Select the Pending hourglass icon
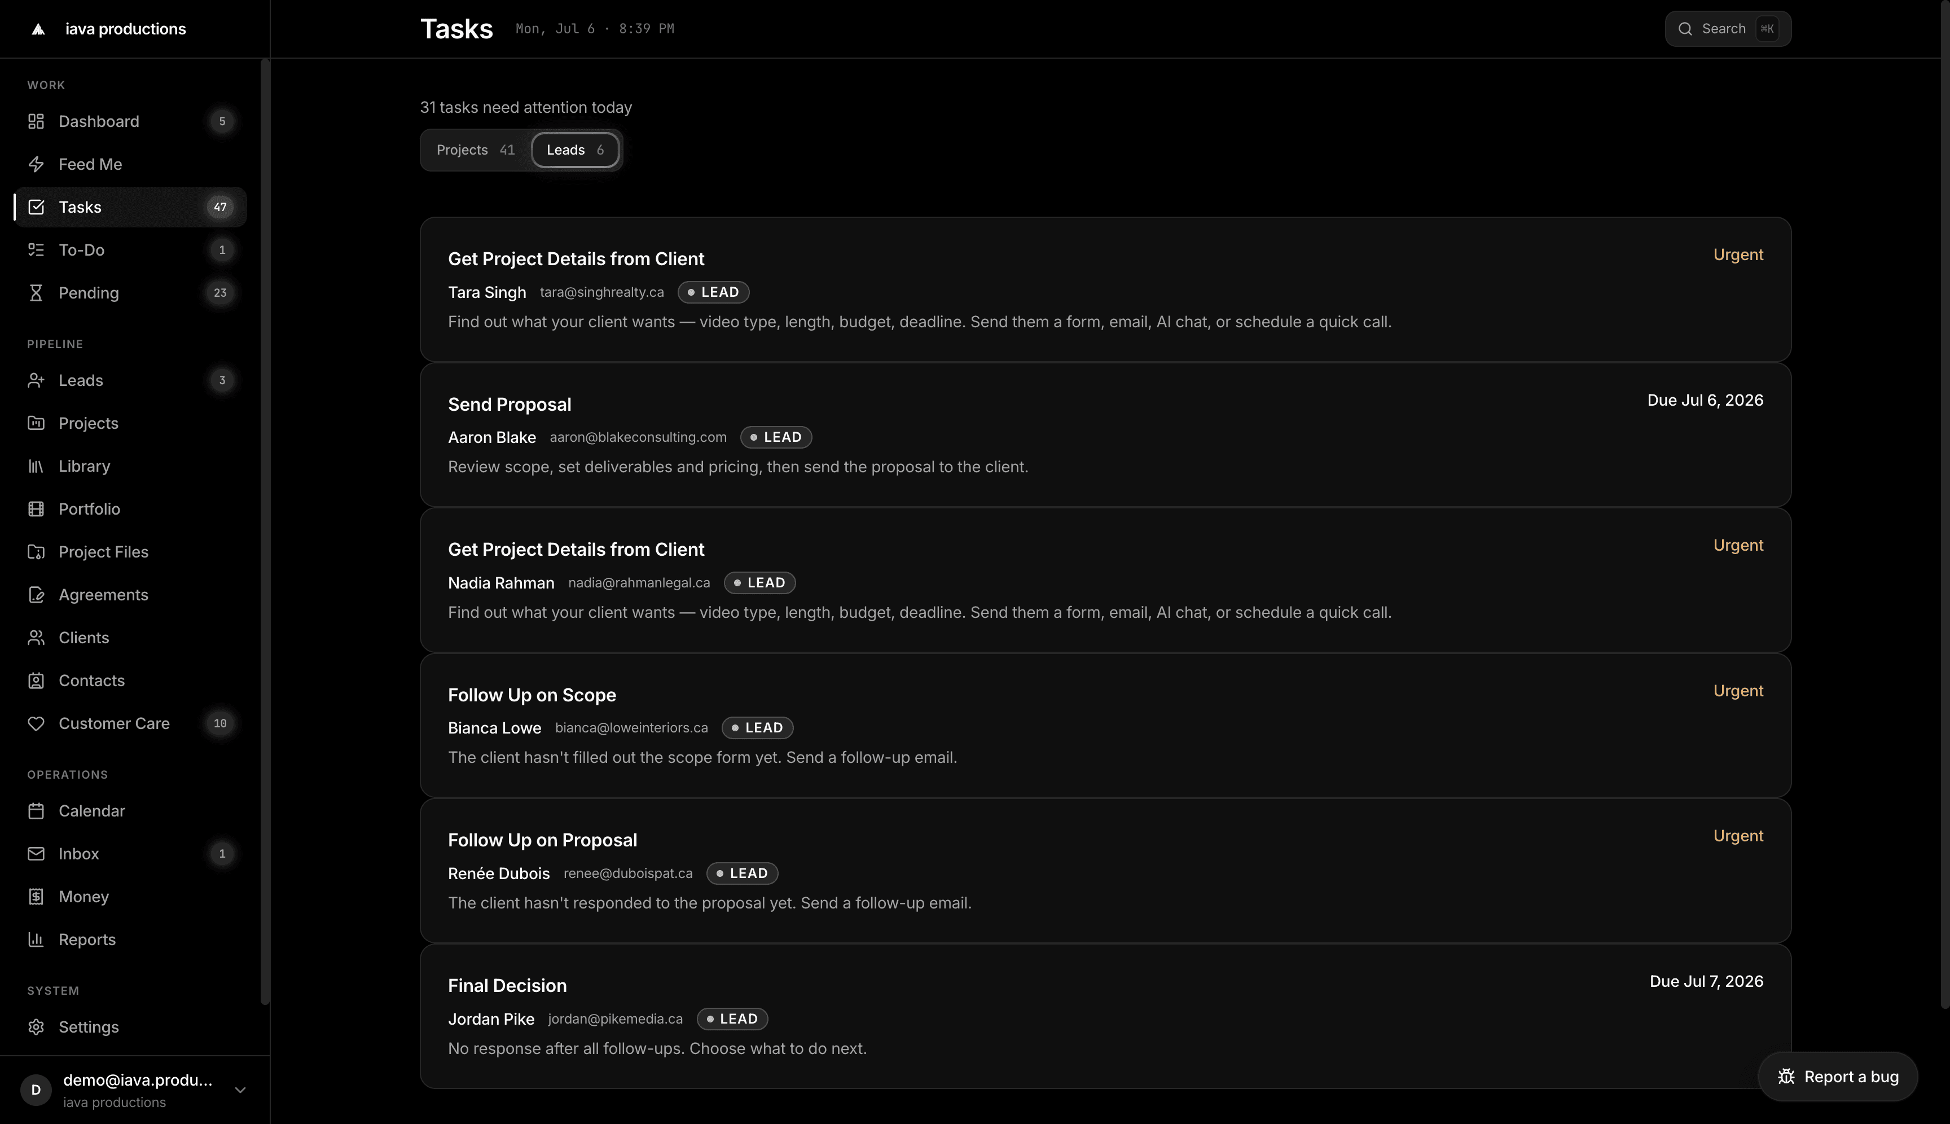The image size is (1950, 1124). (36, 293)
